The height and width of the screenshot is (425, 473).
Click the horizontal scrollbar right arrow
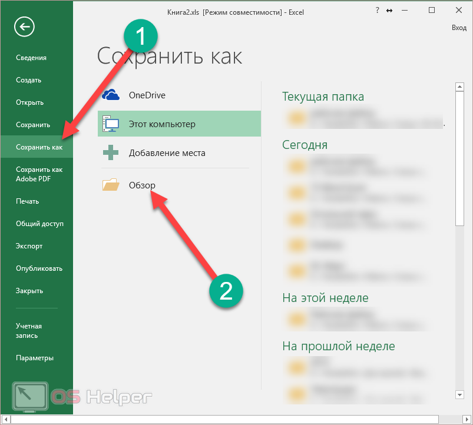point(467,419)
